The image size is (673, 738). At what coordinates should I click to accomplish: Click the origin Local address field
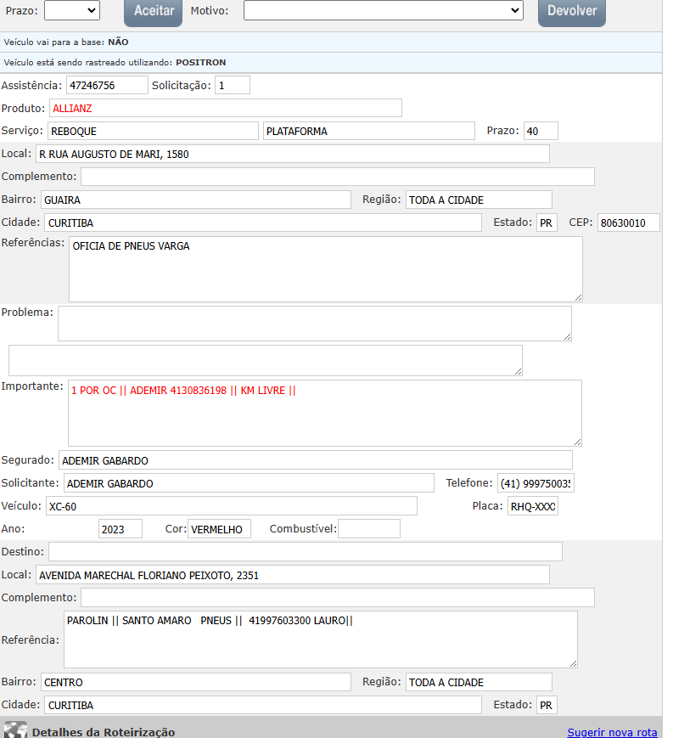point(292,154)
